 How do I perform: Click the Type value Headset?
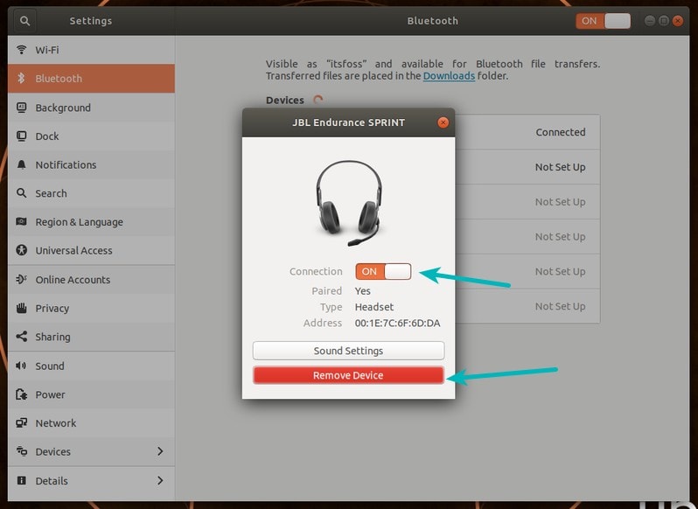pos(374,307)
